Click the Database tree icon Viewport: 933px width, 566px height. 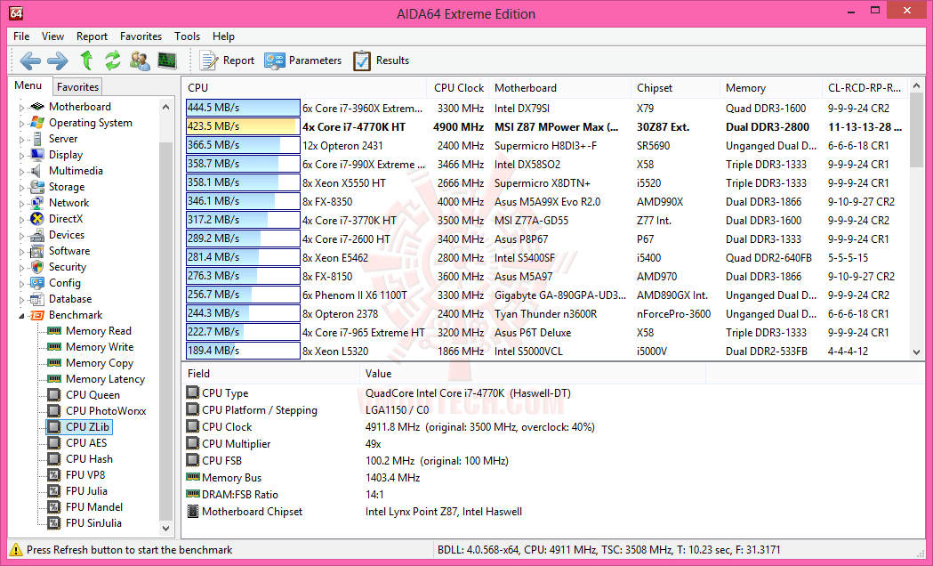coord(36,299)
